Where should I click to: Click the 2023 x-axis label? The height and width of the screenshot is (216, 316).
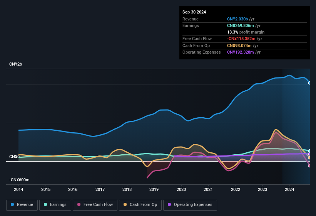point(262,189)
